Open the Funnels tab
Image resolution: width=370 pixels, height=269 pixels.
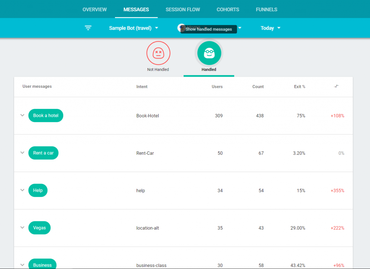267,9
